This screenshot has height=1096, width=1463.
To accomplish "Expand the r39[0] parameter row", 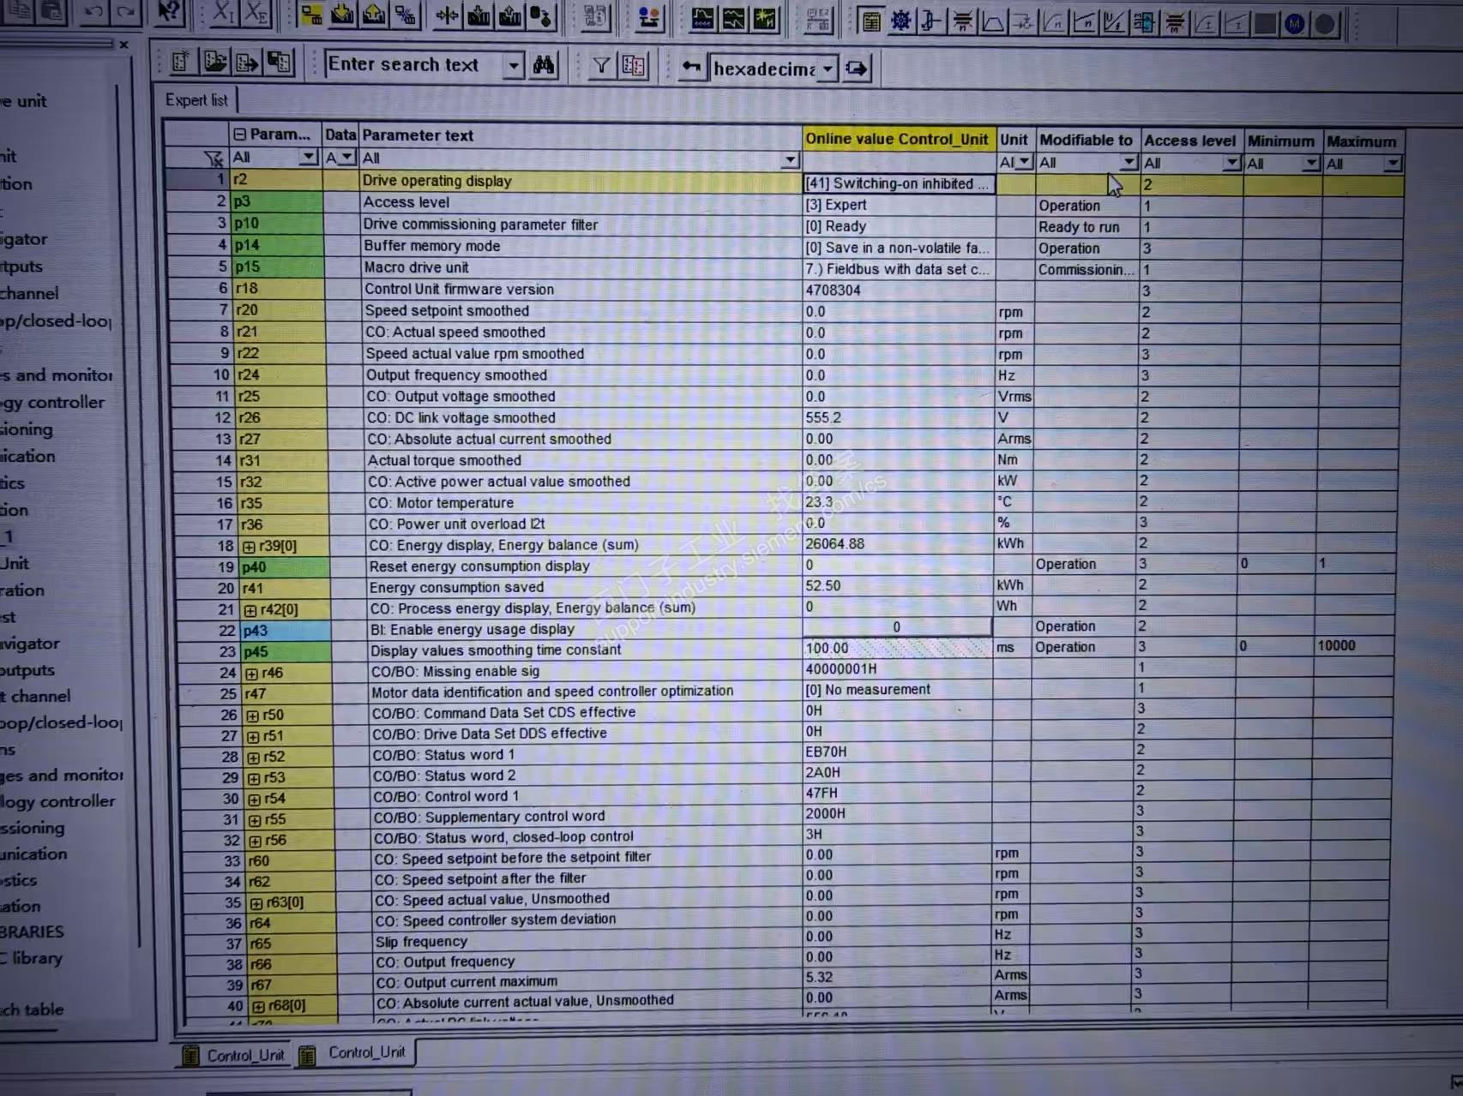I will pos(249,547).
